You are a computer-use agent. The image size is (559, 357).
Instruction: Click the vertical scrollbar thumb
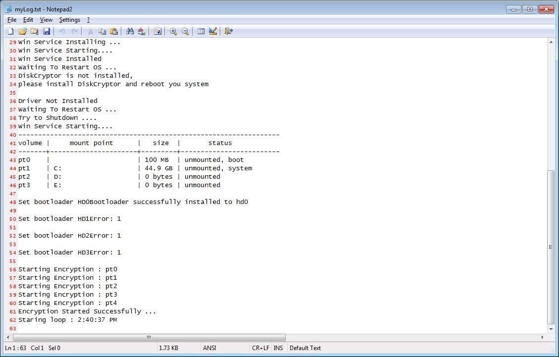551,247
